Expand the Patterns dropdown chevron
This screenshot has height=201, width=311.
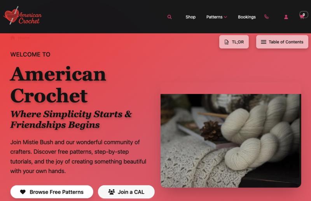pyautogui.click(x=225, y=17)
